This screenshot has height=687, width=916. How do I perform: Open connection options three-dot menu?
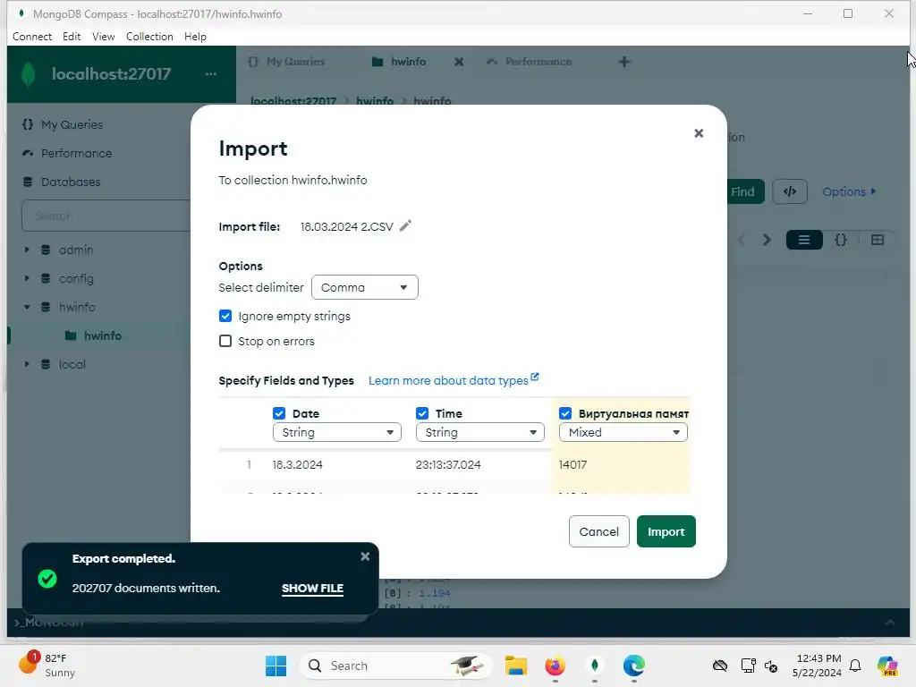(x=211, y=73)
